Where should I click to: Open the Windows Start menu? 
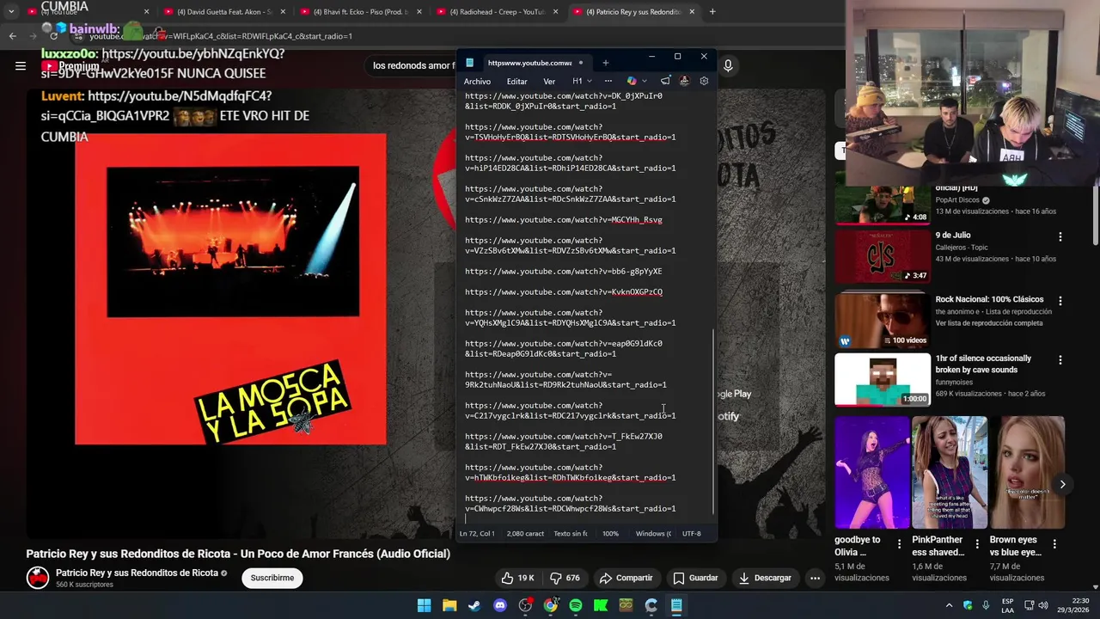(424, 605)
